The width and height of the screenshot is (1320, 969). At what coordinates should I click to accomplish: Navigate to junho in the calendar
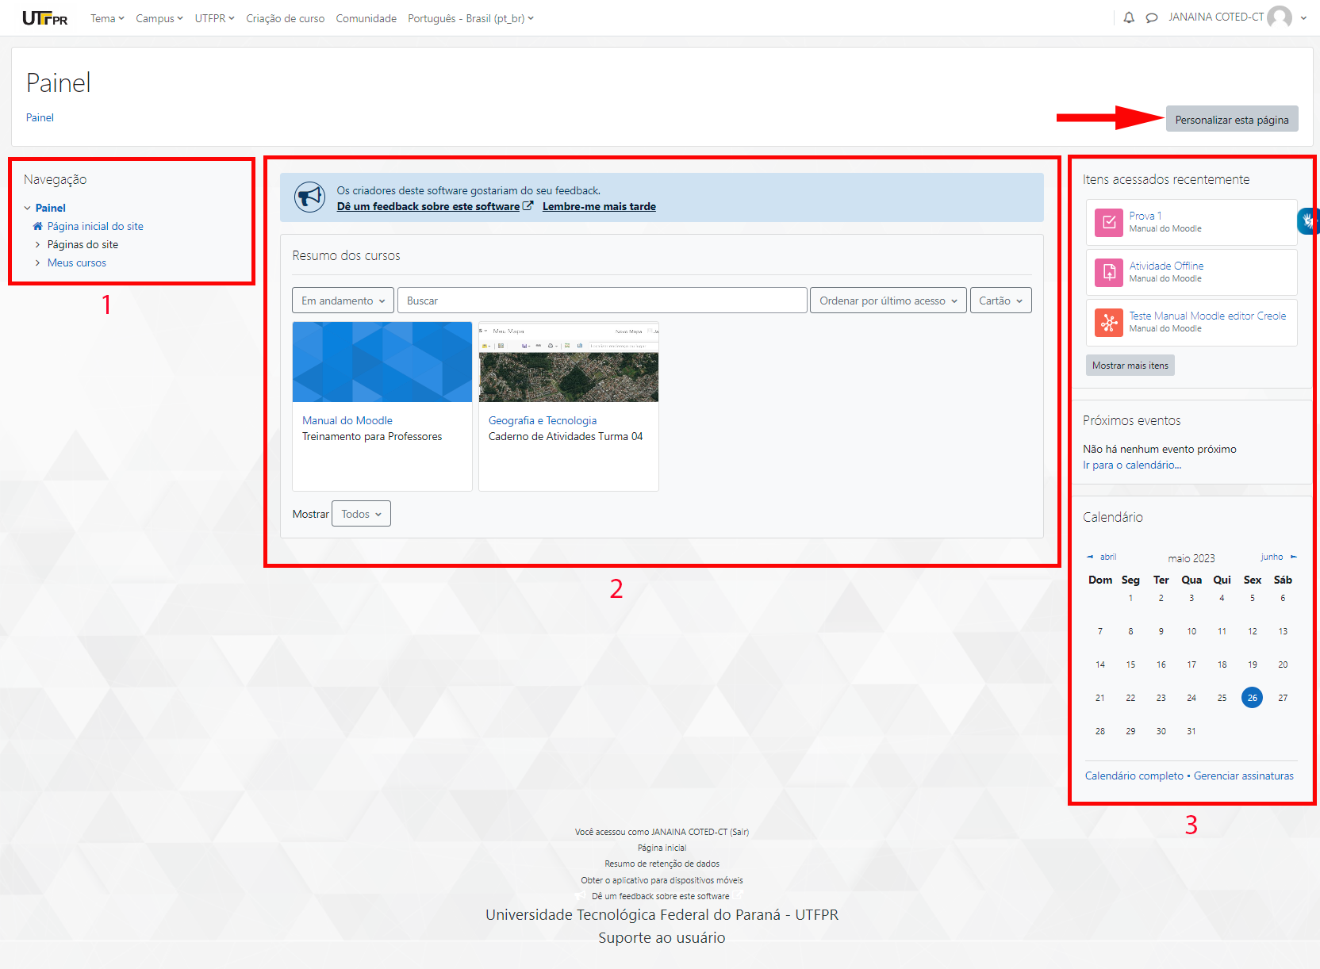click(1271, 557)
